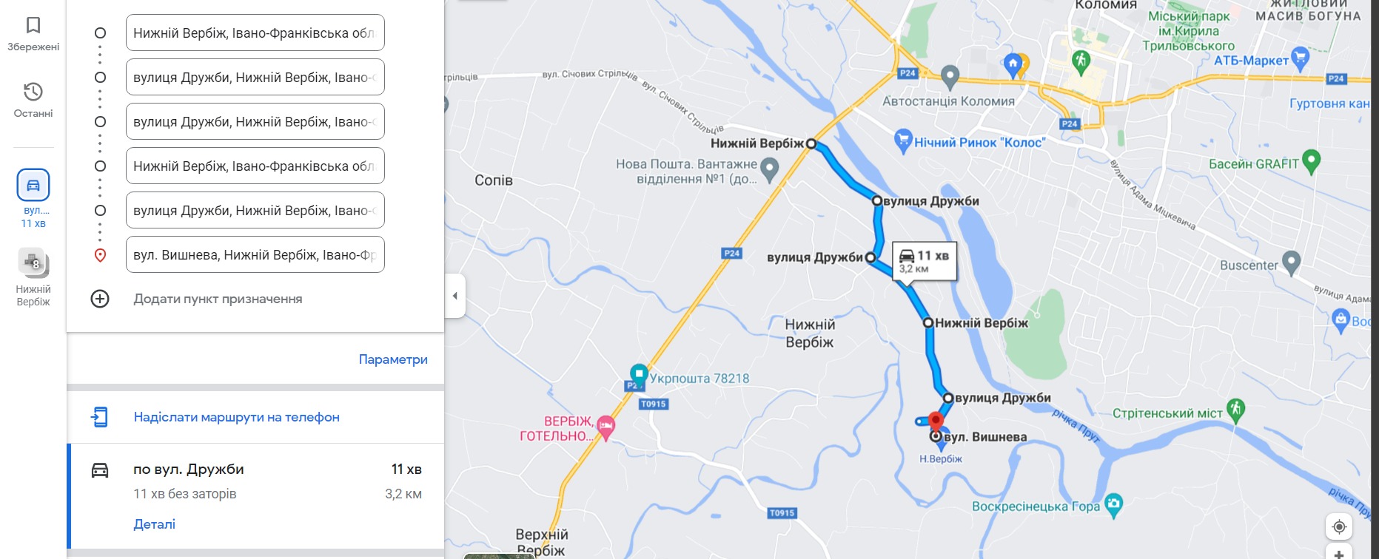Click the Автостанція Коломия map marker
1379x559 pixels.
click(x=950, y=75)
